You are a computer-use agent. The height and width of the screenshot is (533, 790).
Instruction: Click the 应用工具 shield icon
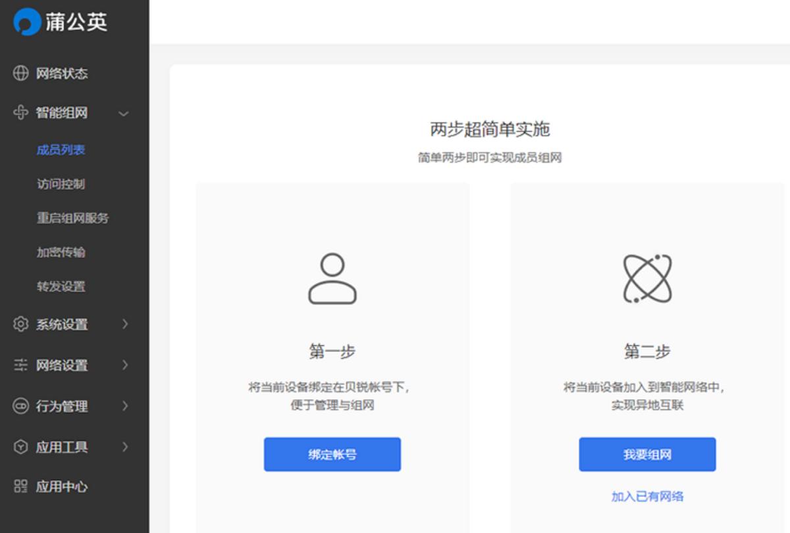tap(19, 447)
